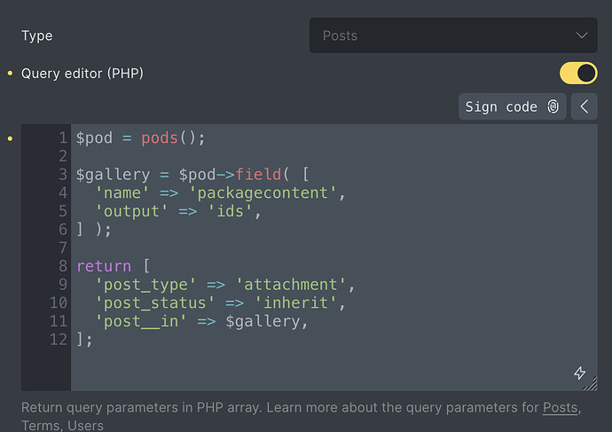This screenshot has height=432, width=612.
Task: Click the 'post__in' key on line 11
Action: [x=141, y=321]
